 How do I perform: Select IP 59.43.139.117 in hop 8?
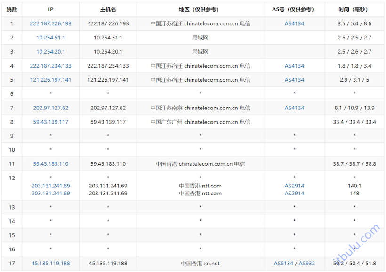pos(50,122)
